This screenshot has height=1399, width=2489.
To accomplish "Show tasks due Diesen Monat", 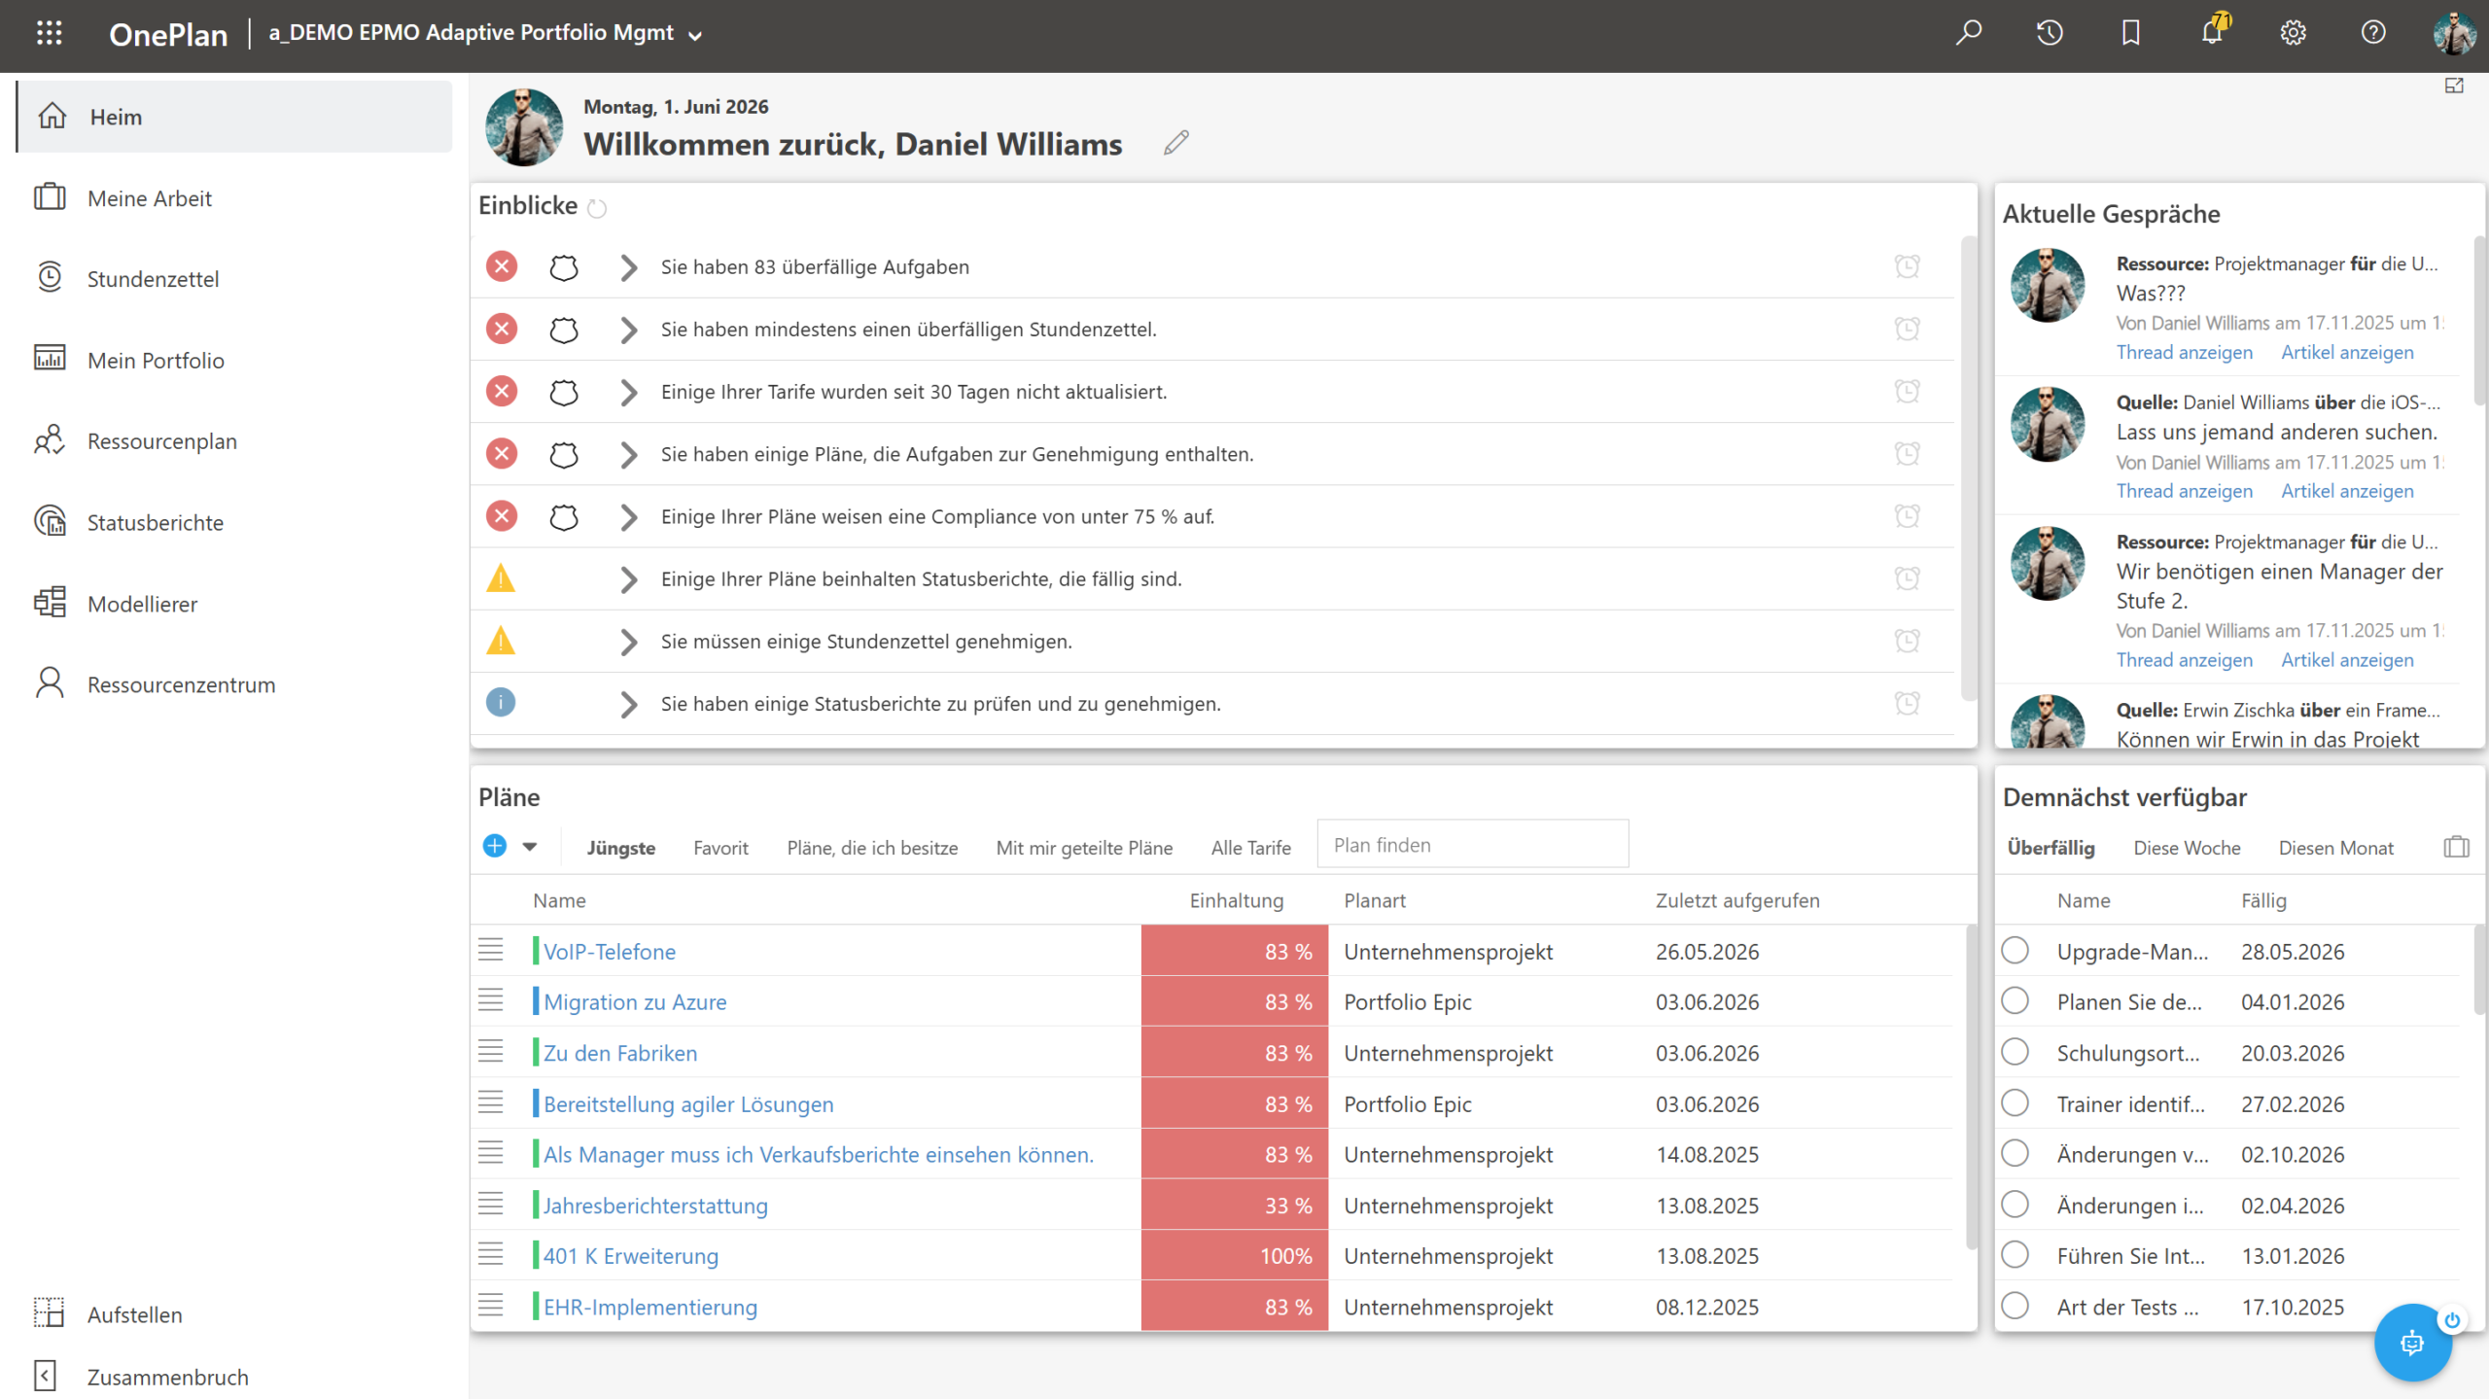I will (2335, 848).
